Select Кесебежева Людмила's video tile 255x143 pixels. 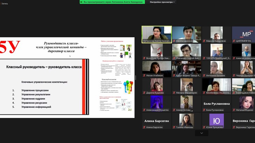[x=217, y=86]
